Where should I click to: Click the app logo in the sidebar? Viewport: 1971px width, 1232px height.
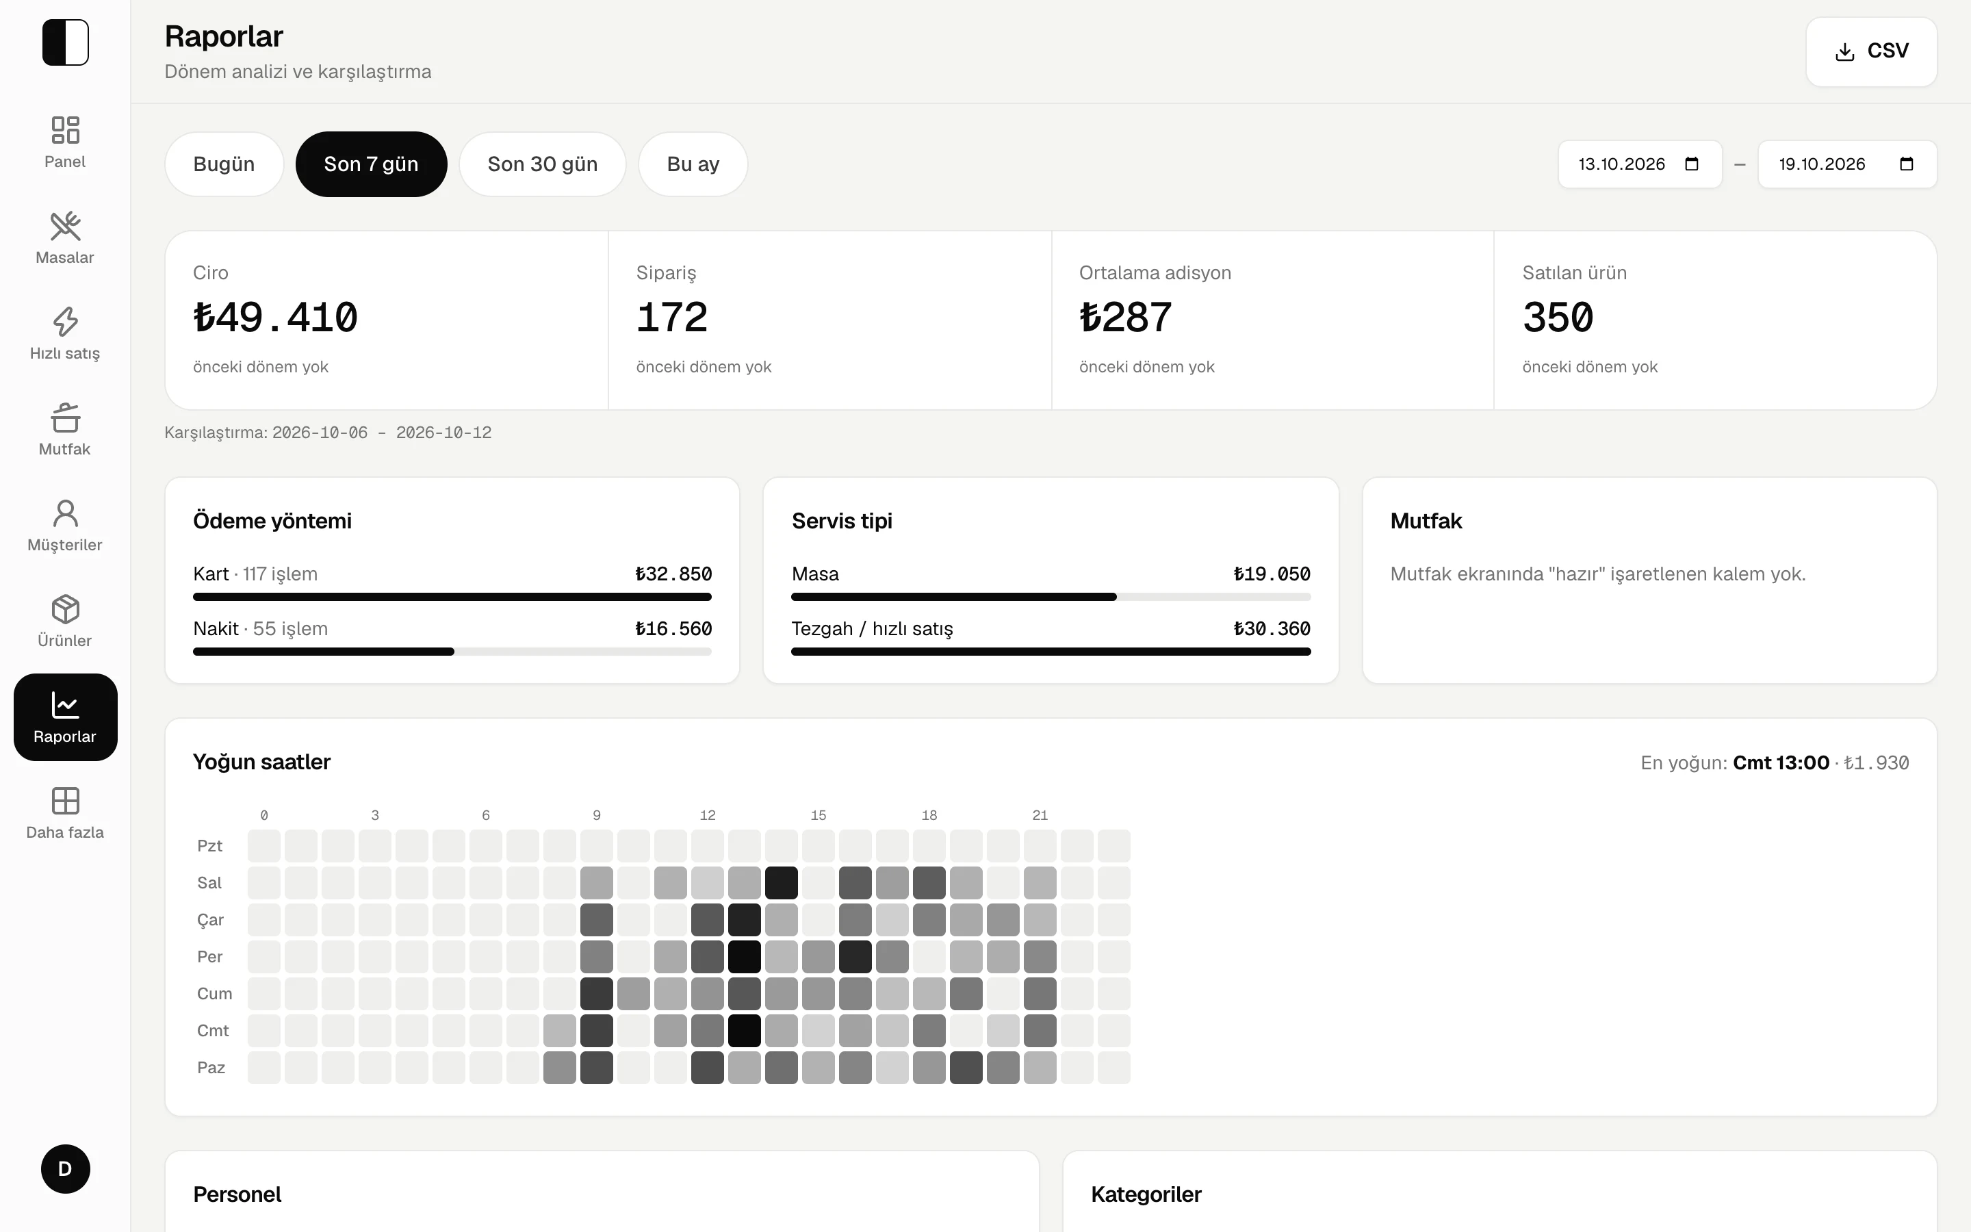65,42
